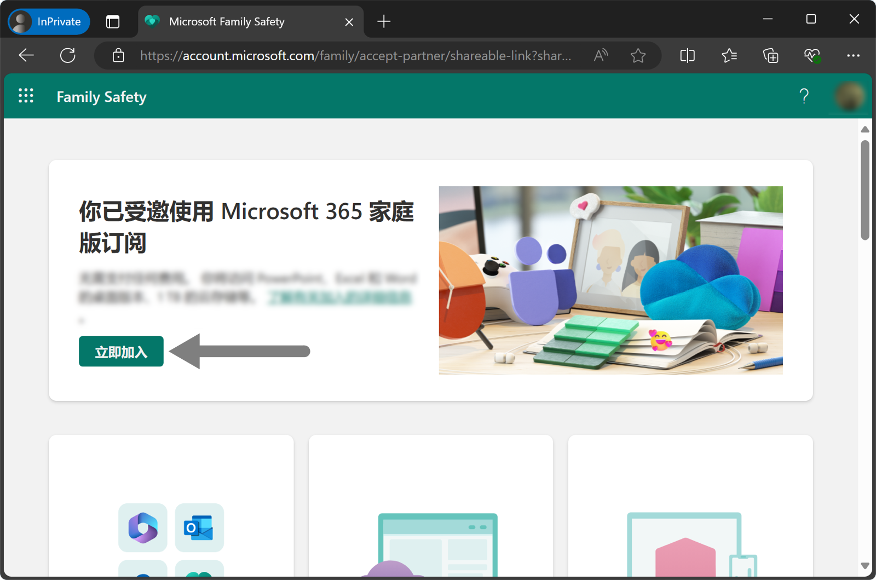Refresh the current page

(68, 55)
